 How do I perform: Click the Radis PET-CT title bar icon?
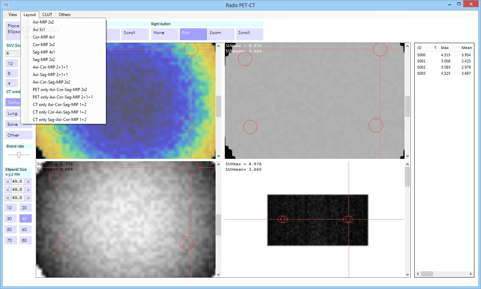tap(6, 5)
